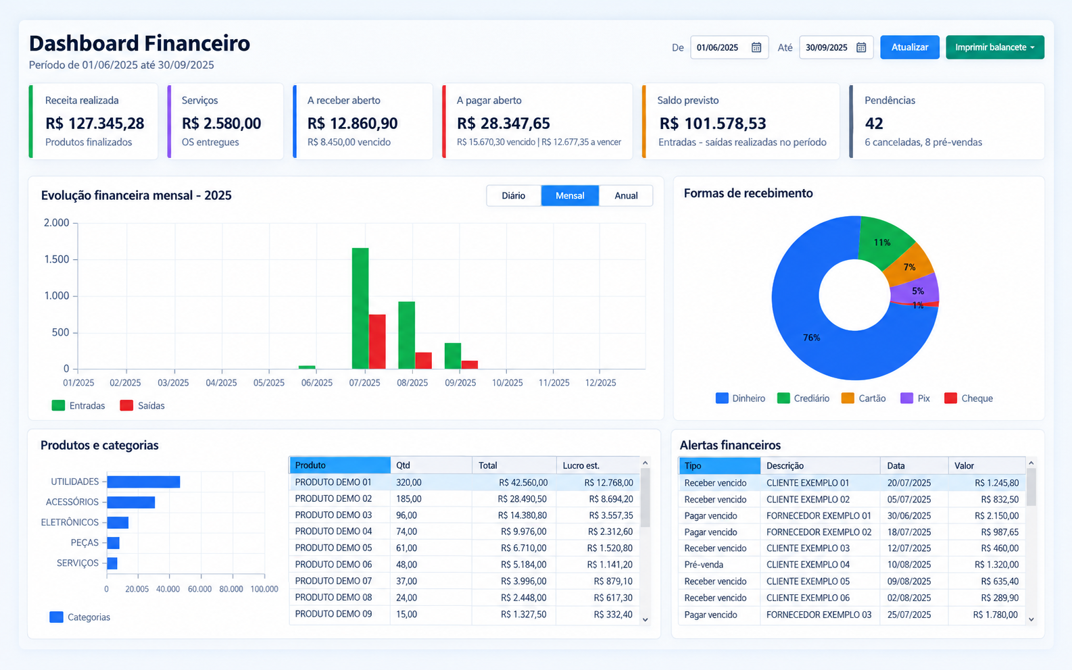Viewport: 1072px width, 670px height.
Task: Select the PRODUTO DEMO 02 row
Action: click(464, 498)
